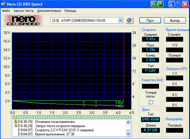This screenshot has height=139, width=190.
Task: Click the average speed value 2.01x
Action: [x=150, y=39]
